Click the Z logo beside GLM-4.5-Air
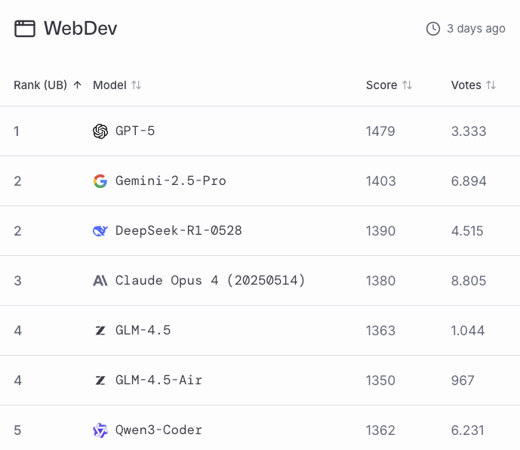Screen dimensions: 520x450 (x=100, y=381)
